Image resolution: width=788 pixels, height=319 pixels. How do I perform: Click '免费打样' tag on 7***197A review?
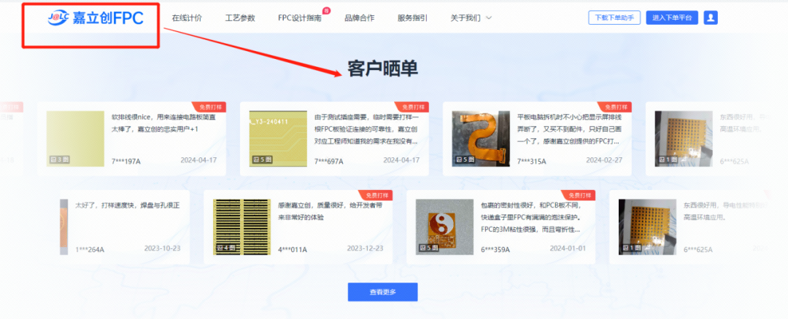tap(209, 107)
